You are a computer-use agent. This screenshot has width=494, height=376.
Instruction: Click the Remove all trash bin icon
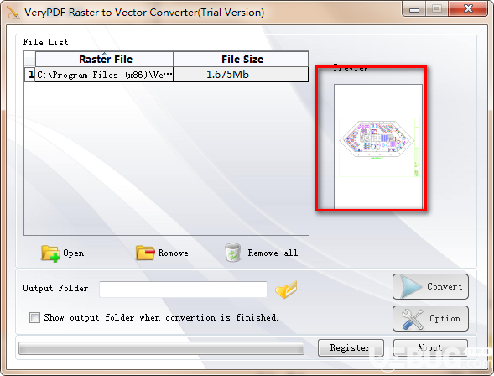pos(233,253)
